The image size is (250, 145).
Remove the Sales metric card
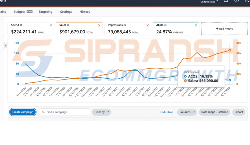click(99, 25)
